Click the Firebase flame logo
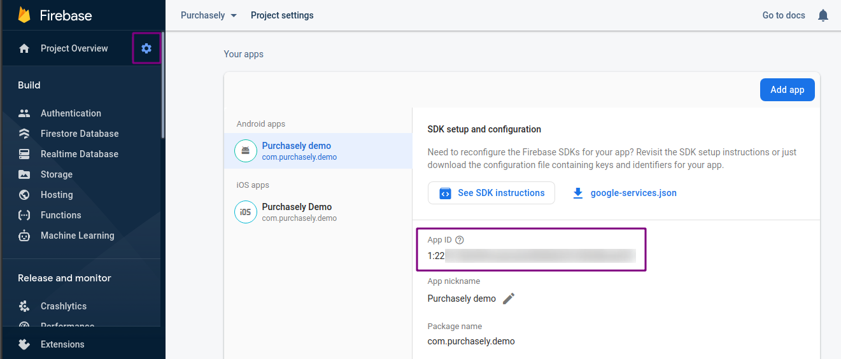Image resolution: width=841 pixels, height=359 pixels. click(24, 15)
